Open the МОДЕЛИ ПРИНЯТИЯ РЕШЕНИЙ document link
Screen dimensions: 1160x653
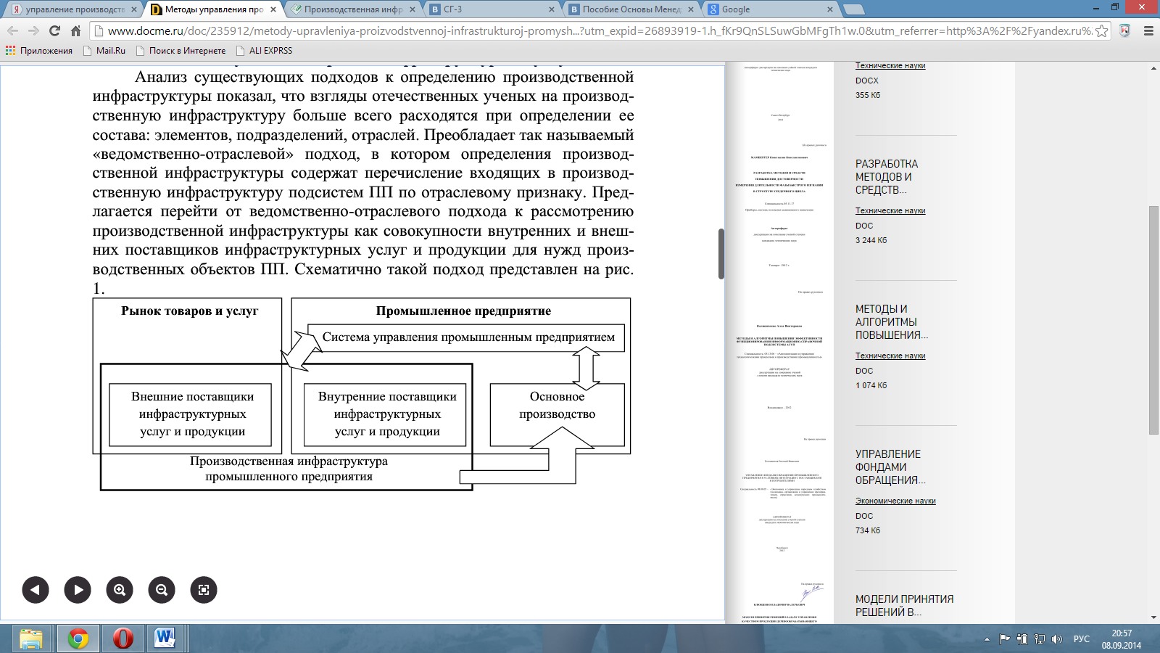[905, 606]
